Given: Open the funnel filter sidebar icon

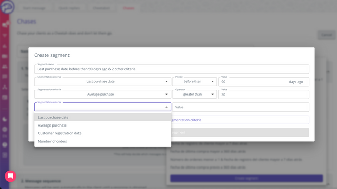Looking at the screenshot, I should (x=5, y=35).
